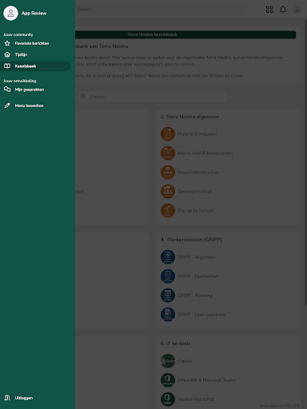Open the Copilot page
Viewport: 307px width, 409px height.
(185, 361)
